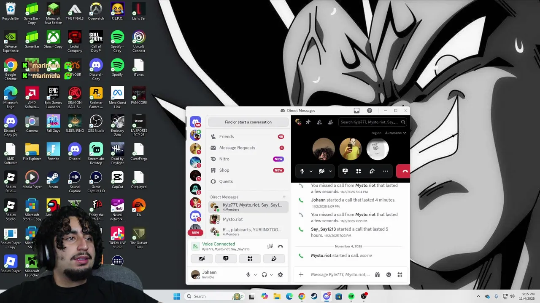Open pinned messages in call header
The width and height of the screenshot is (540, 303).
pyautogui.click(x=308, y=122)
